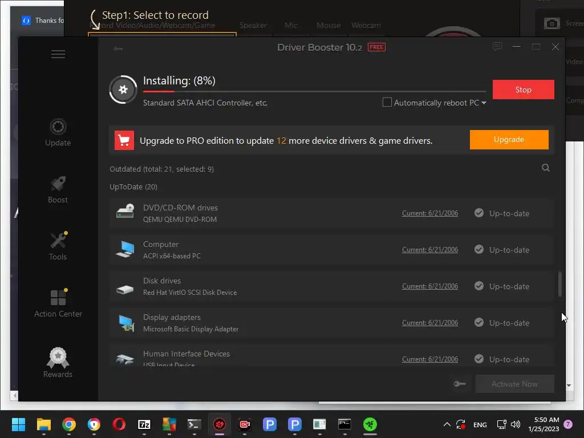The width and height of the screenshot is (584, 438).
Task: Launch Opera browser from taskbar
Action: pos(119,424)
